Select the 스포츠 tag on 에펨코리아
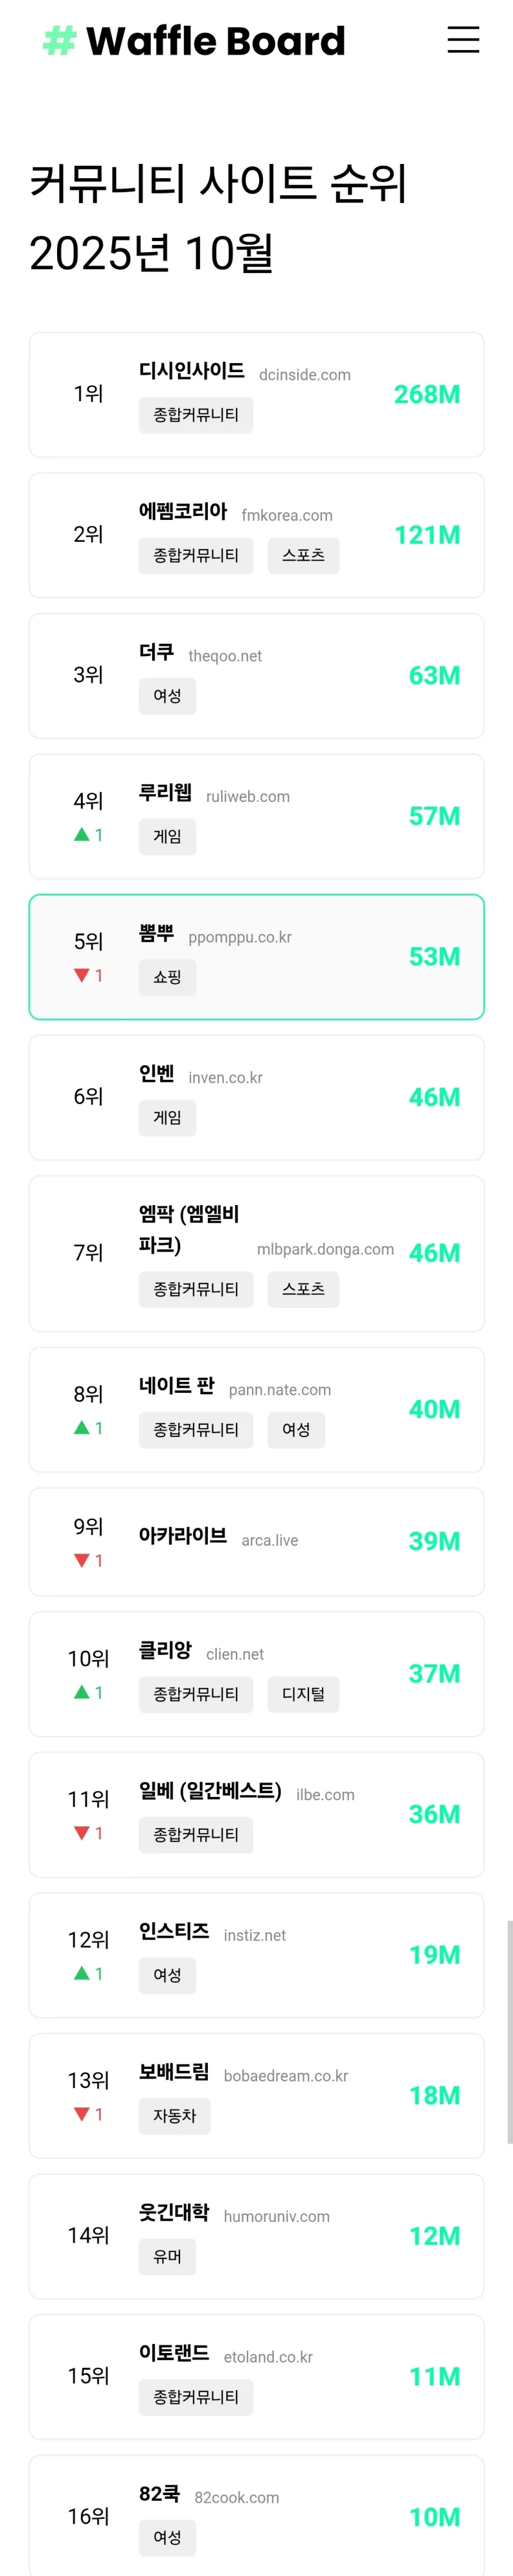513x2576 pixels. coord(303,555)
